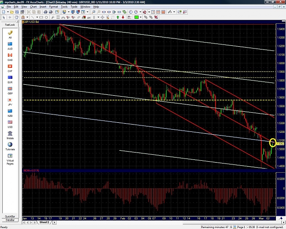Select the arrow pointer tool
Viewport: 286px width, 229px height.
pyautogui.click(x=4, y=17)
